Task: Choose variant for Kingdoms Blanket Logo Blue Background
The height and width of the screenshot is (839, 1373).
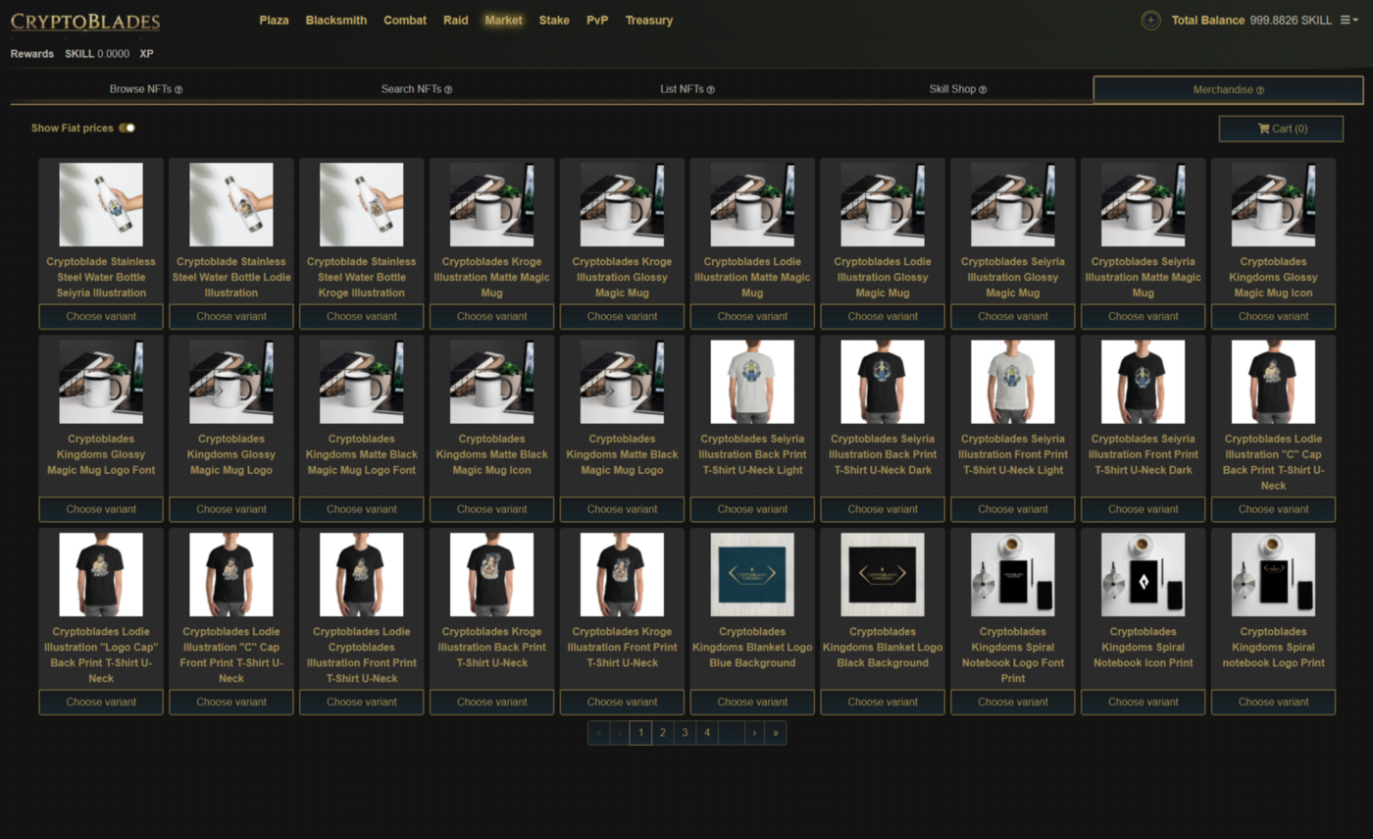Action: pos(752,703)
